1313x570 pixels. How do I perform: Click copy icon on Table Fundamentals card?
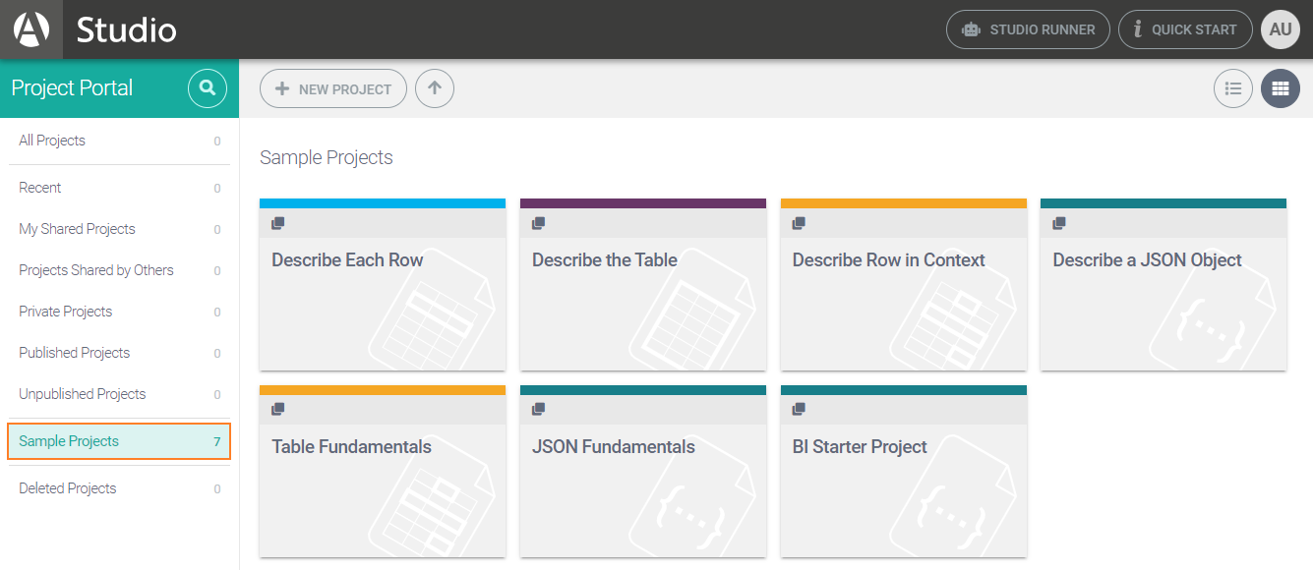click(x=278, y=409)
